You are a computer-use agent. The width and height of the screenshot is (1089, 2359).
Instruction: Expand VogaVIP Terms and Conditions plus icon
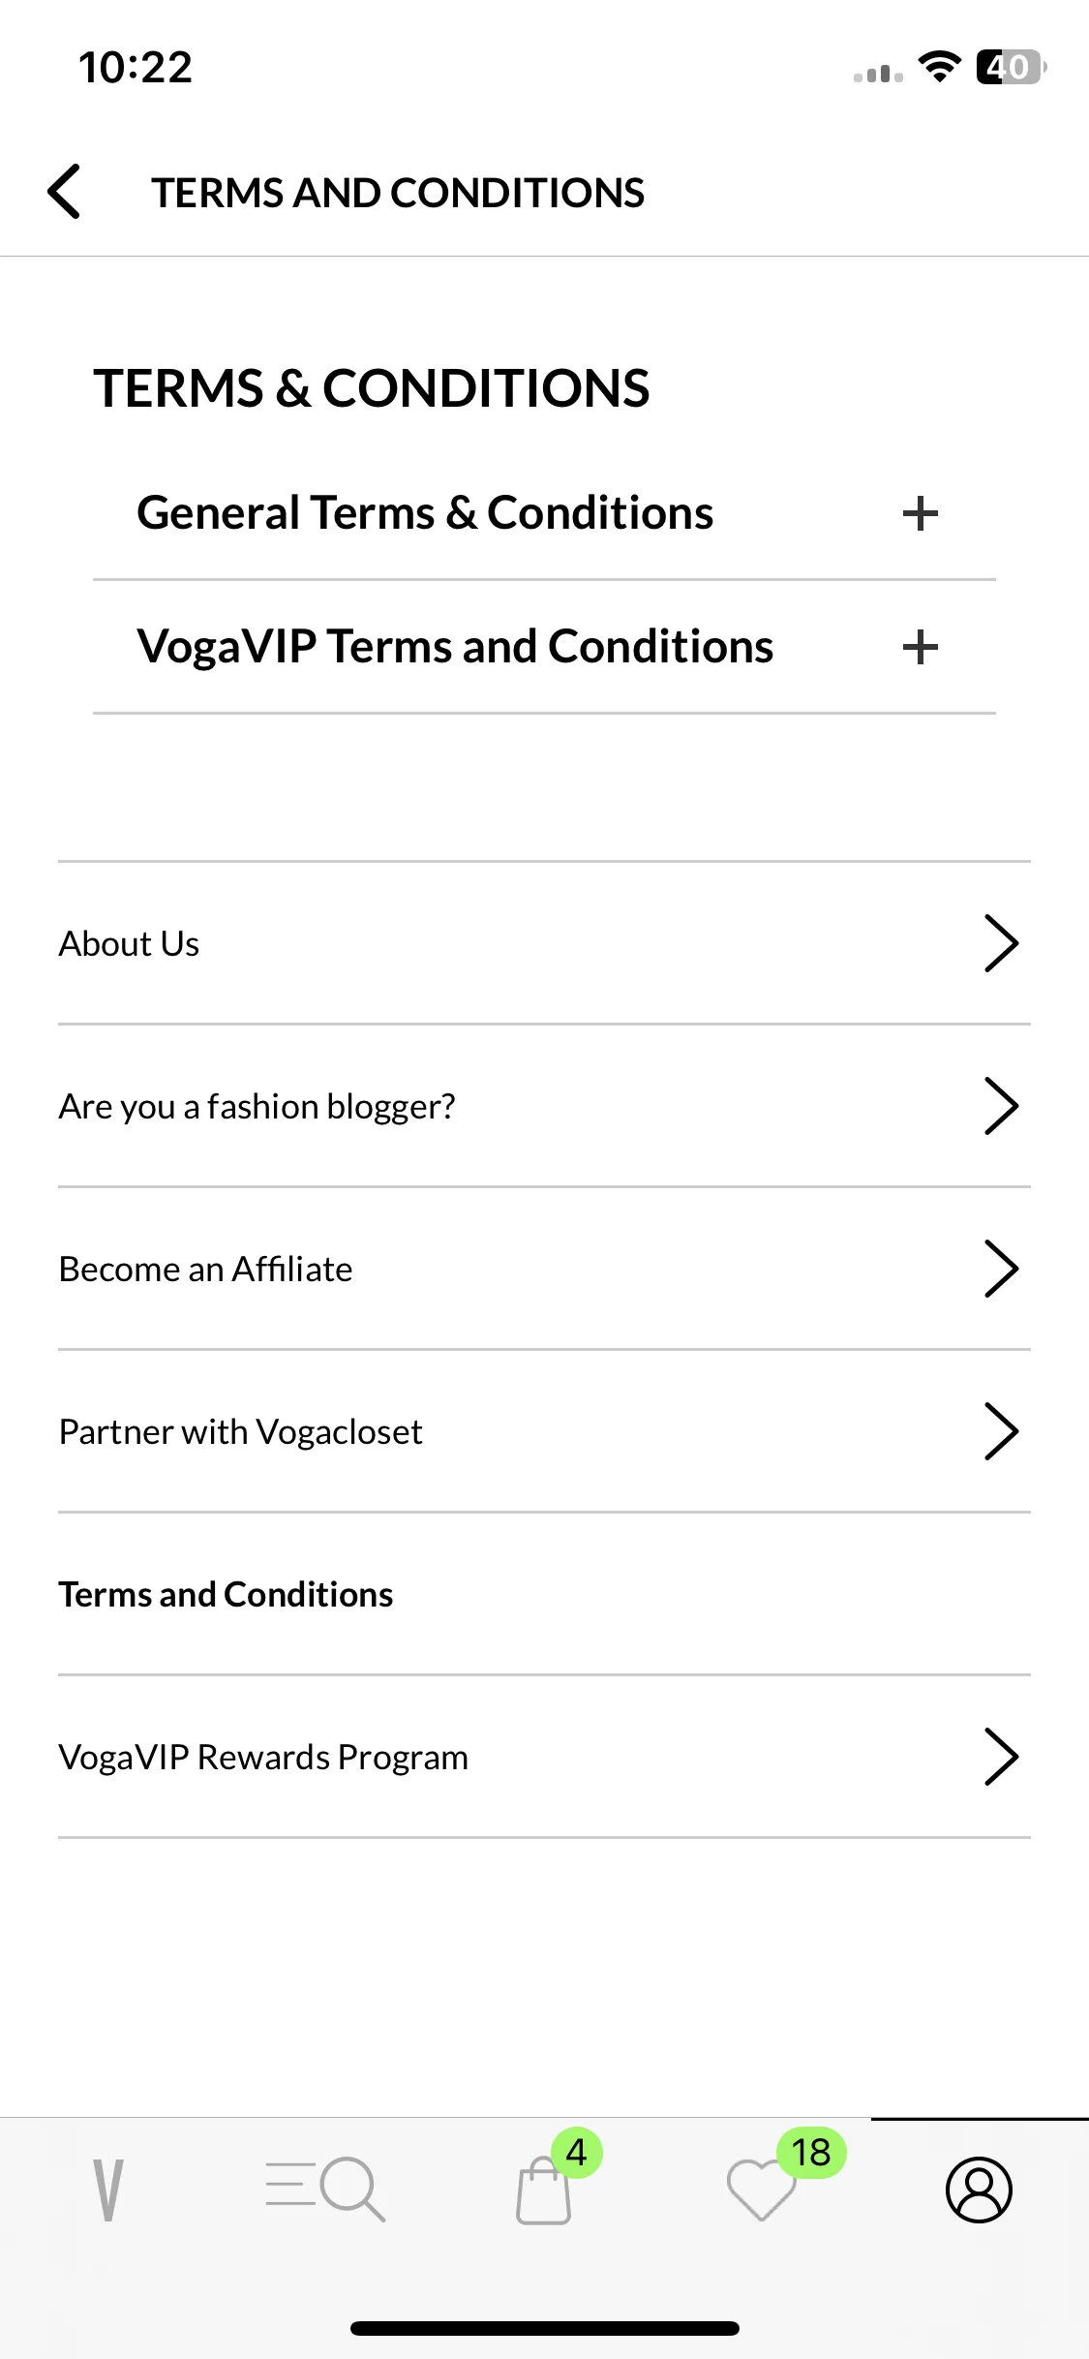click(x=921, y=647)
